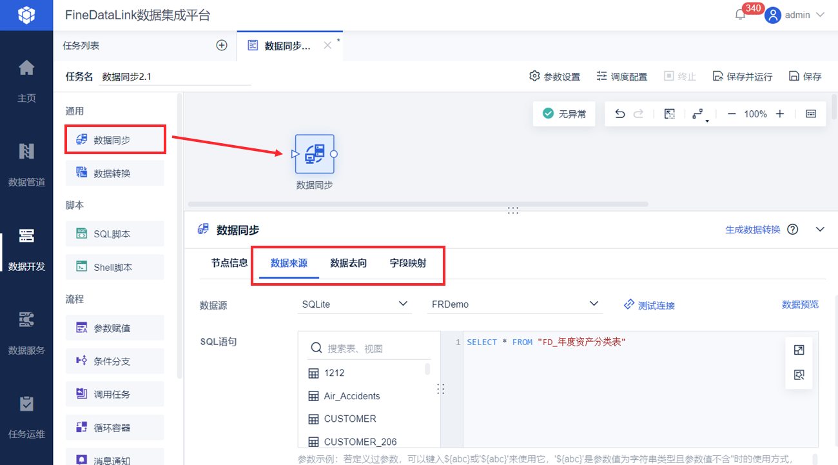The image size is (838, 465).
Task: Select the 循环容器 node type
Action: click(x=115, y=428)
